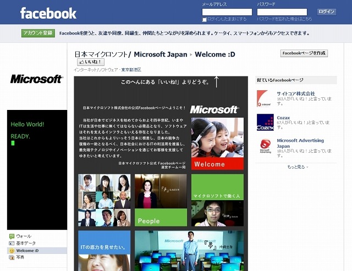
Task: Select the 写真 tab label in sidebar
Action: pos(20,257)
